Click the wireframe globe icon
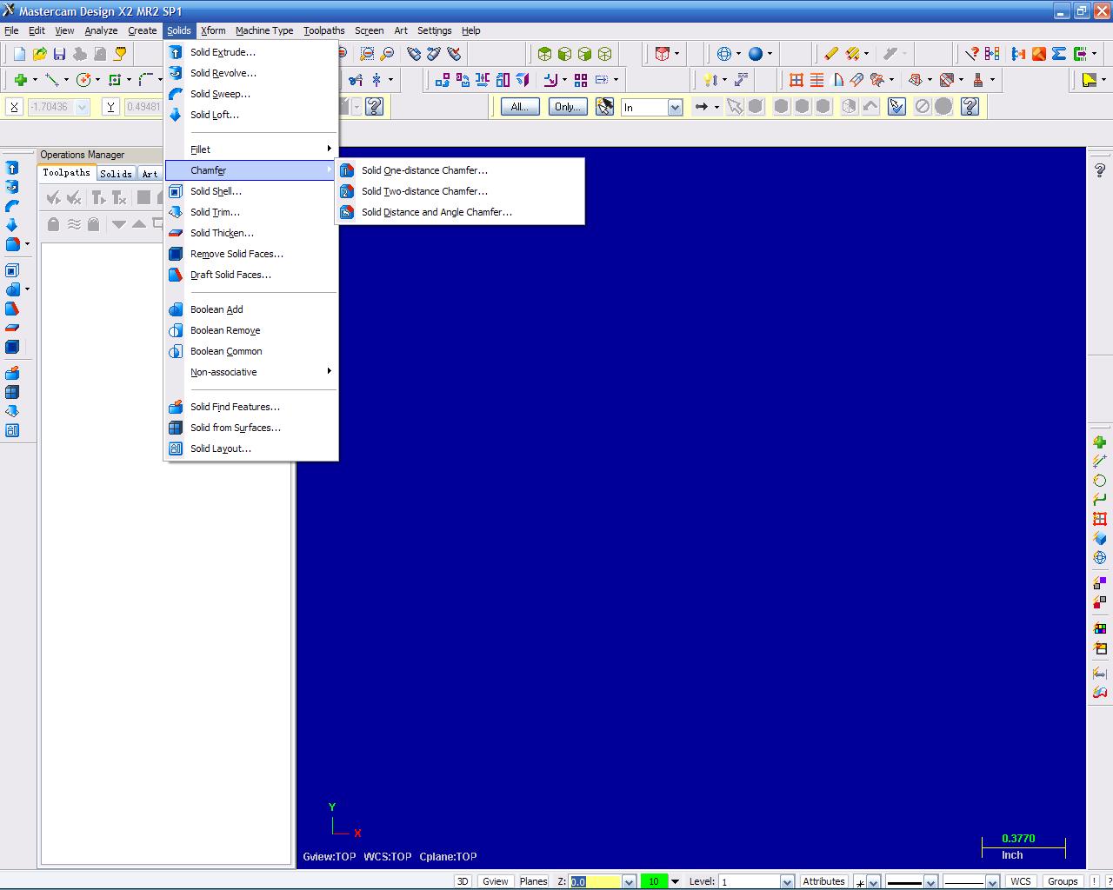 click(x=724, y=54)
